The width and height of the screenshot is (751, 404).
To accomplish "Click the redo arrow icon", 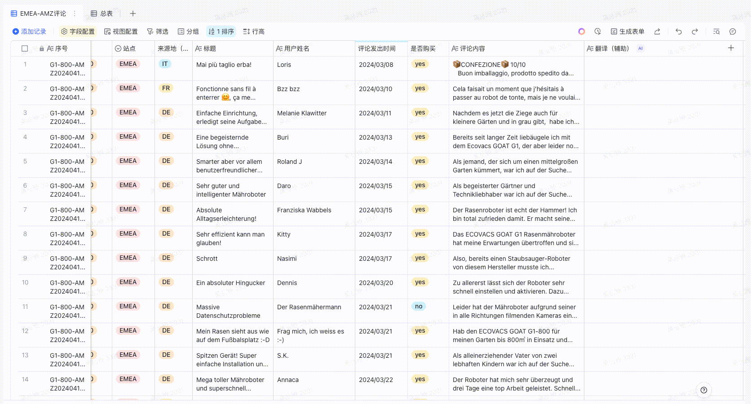I will coord(695,31).
